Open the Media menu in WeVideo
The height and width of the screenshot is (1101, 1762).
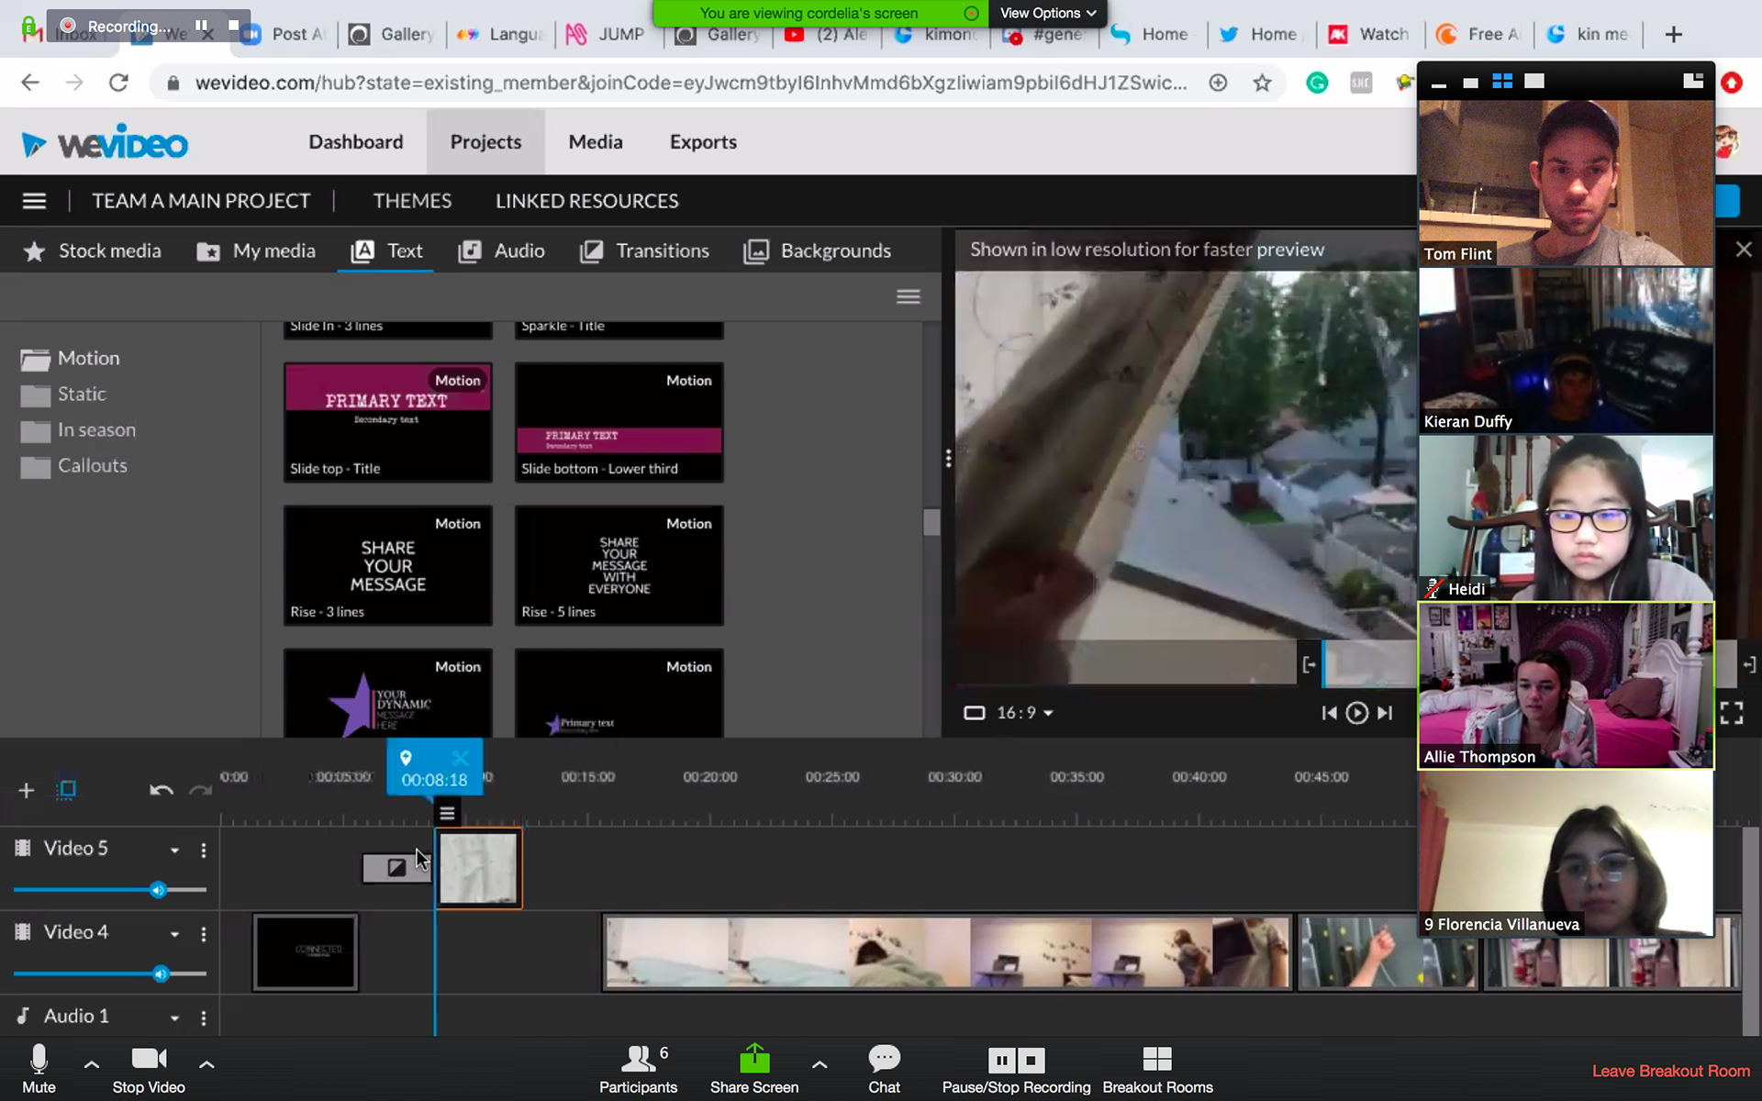595,142
